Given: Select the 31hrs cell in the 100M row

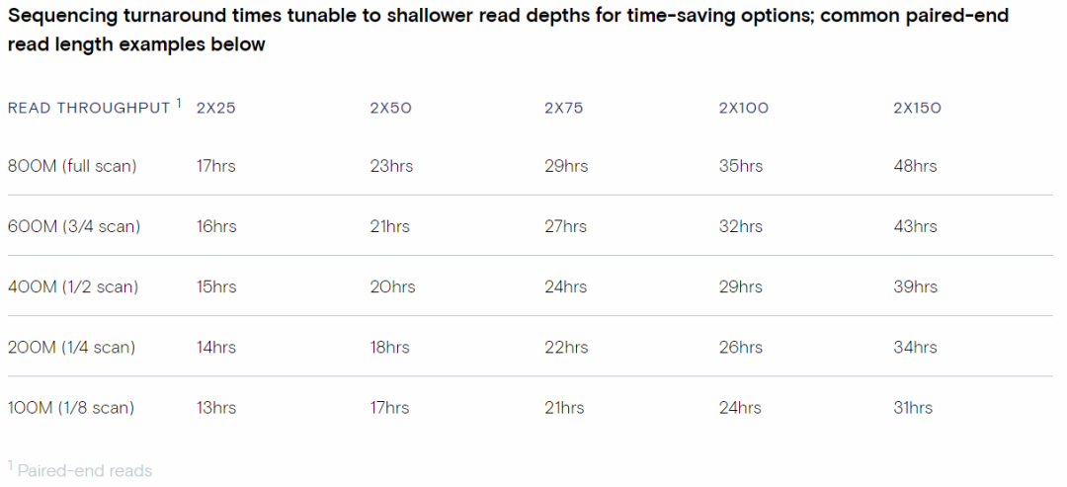Looking at the screenshot, I should [x=913, y=407].
